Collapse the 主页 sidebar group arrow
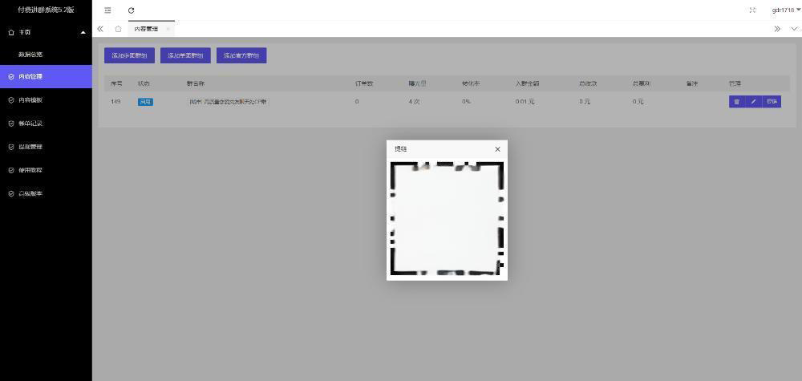 click(83, 32)
